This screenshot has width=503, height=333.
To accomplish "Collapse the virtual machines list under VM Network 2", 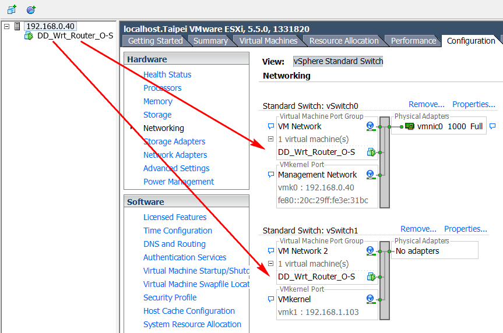I will 271,264.
